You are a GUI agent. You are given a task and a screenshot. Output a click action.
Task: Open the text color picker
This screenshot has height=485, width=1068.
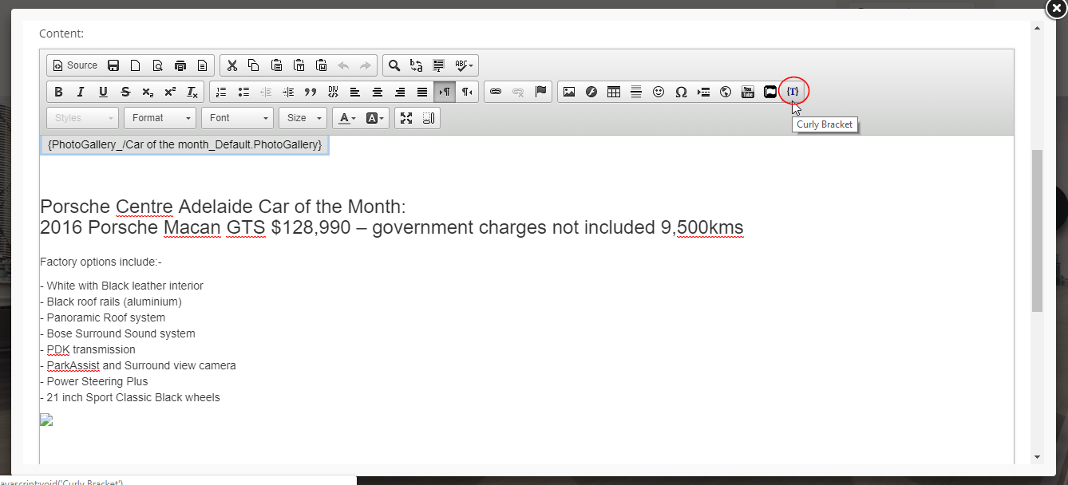(x=347, y=118)
